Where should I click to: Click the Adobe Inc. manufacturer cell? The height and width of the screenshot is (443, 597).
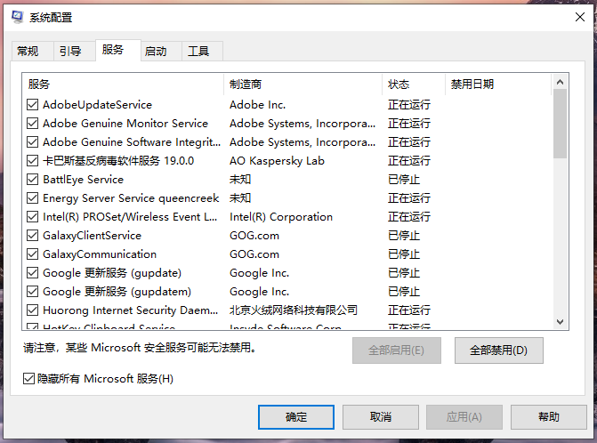(x=257, y=105)
